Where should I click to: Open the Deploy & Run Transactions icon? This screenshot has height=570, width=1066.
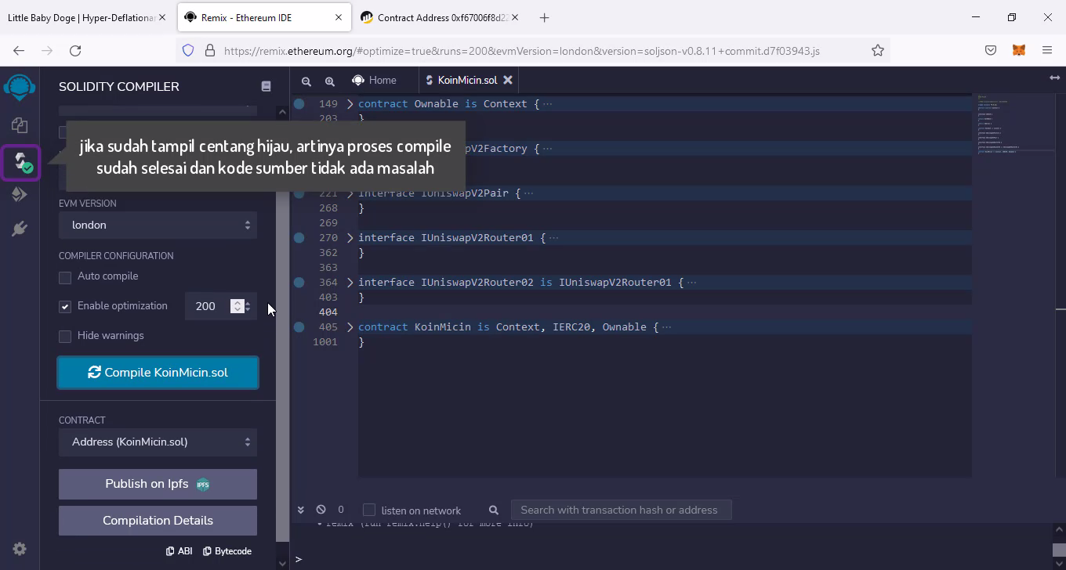[20, 194]
